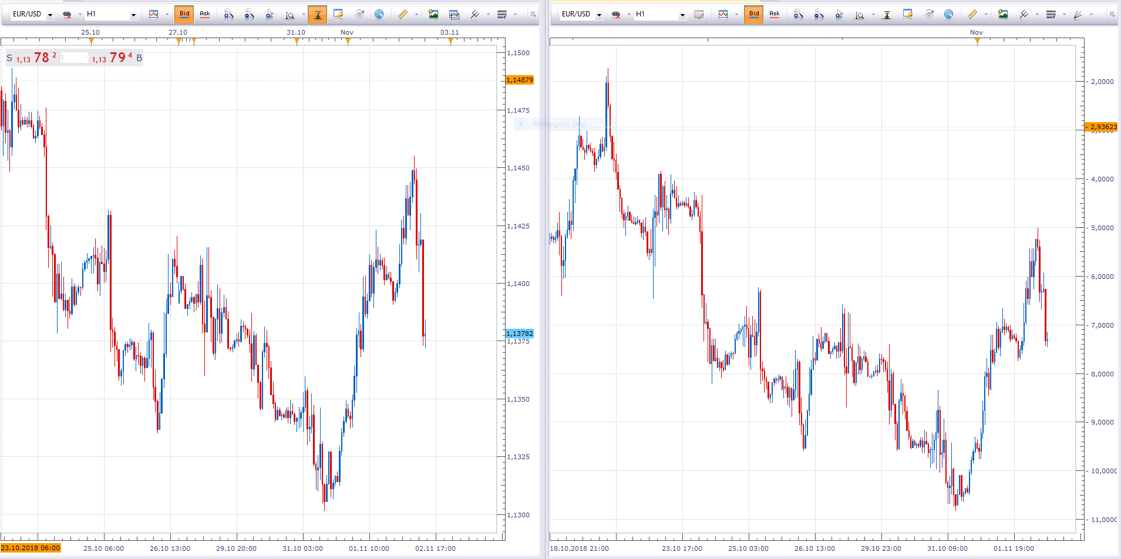Image resolution: width=1121 pixels, height=559 pixels.
Task: Select ruler measure tool in right chart toolbar
Action: tap(972, 14)
